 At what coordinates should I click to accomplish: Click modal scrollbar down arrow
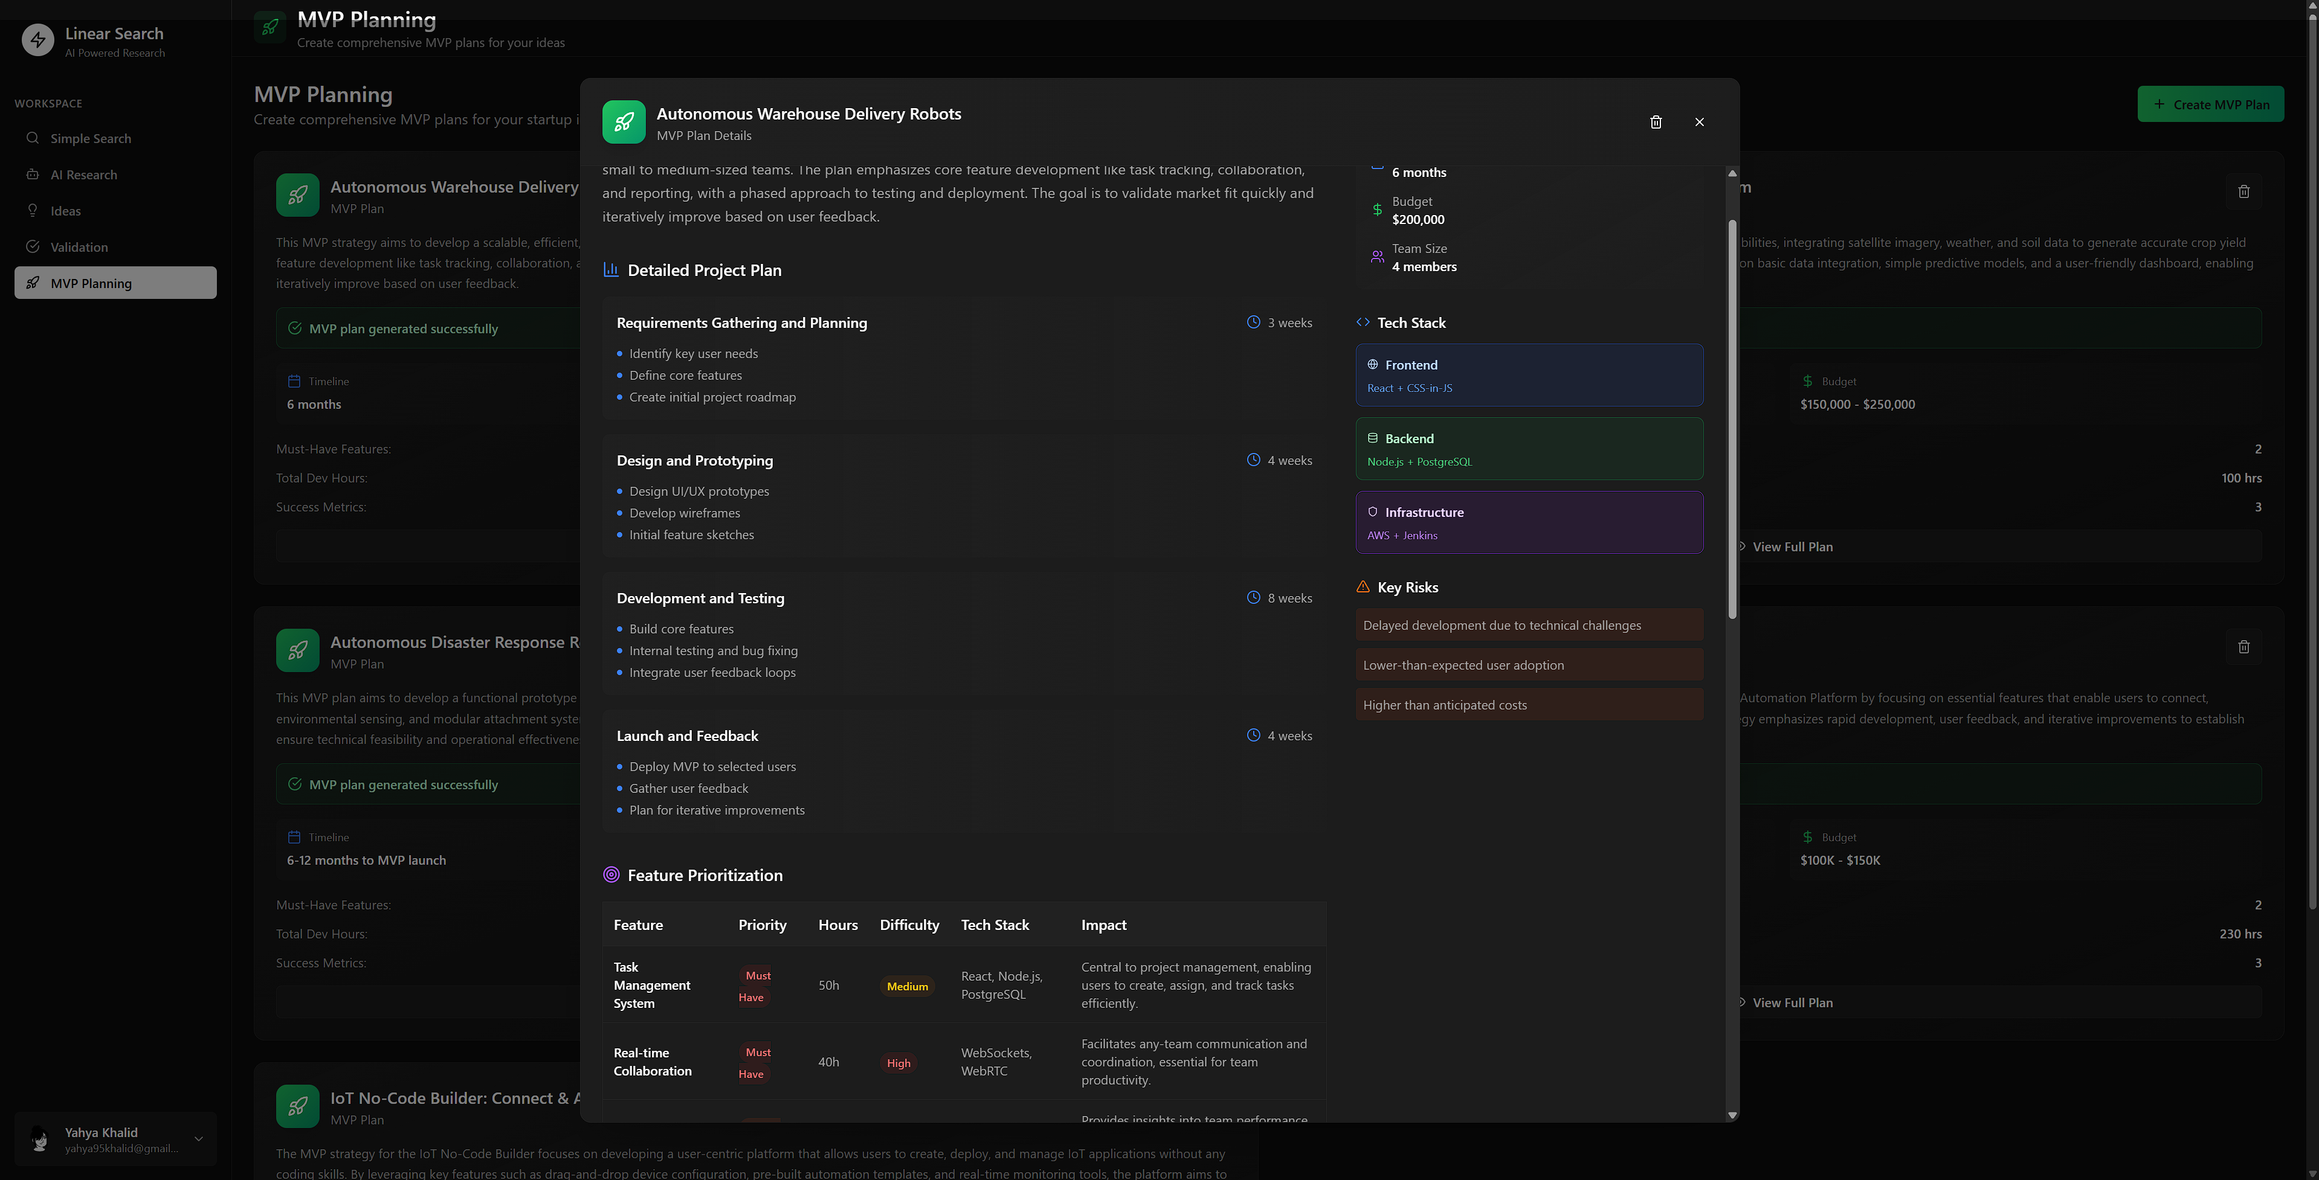coord(1732,1115)
